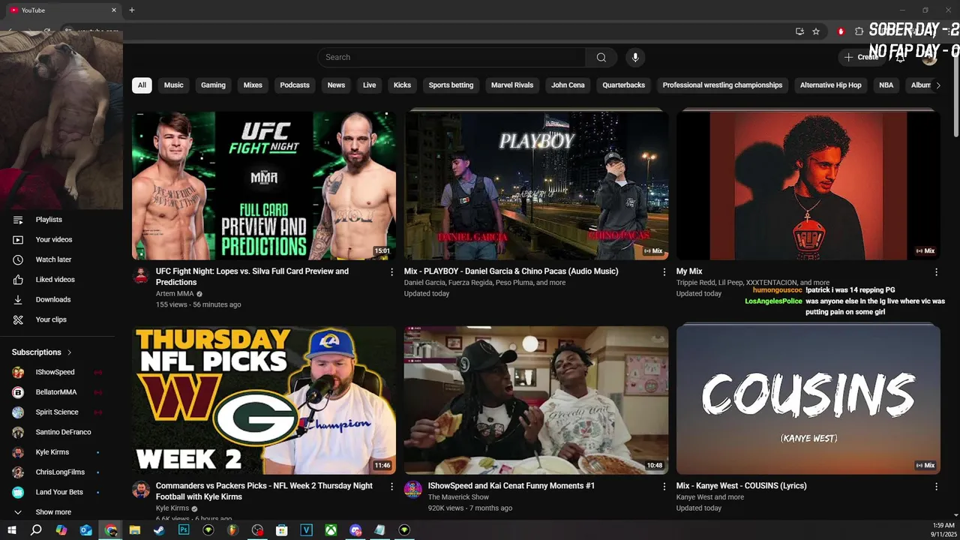
Task: Select the Mixes filter chip
Action: click(x=253, y=85)
